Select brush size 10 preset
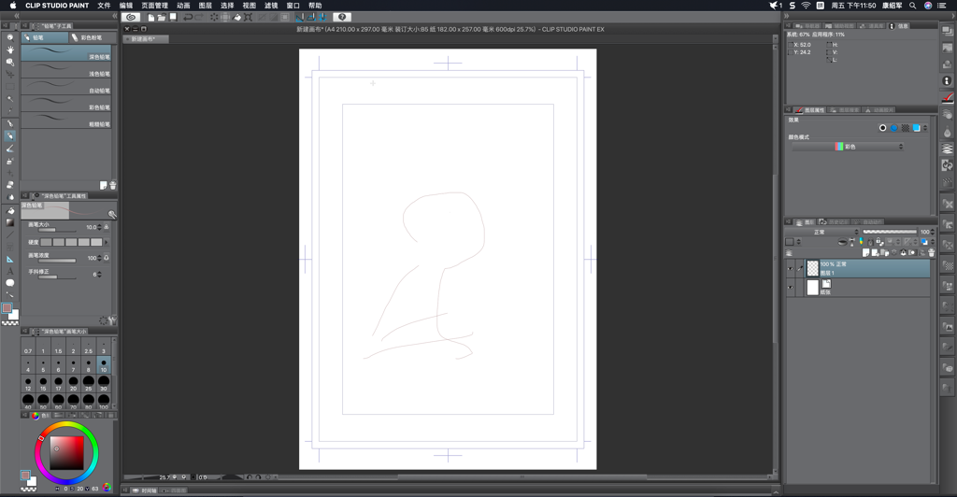This screenshot has height=497, width=957. [105, 364]
